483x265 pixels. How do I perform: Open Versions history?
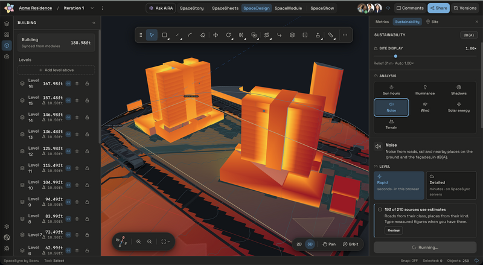[465, 8]
